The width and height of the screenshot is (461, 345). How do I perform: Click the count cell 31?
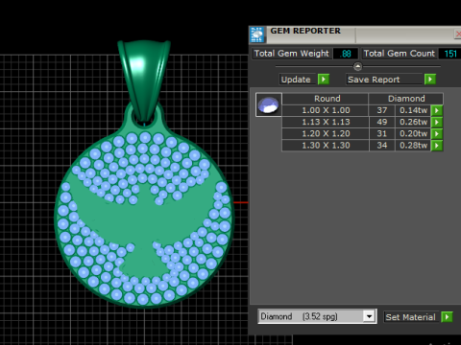(x=382, y=134)
